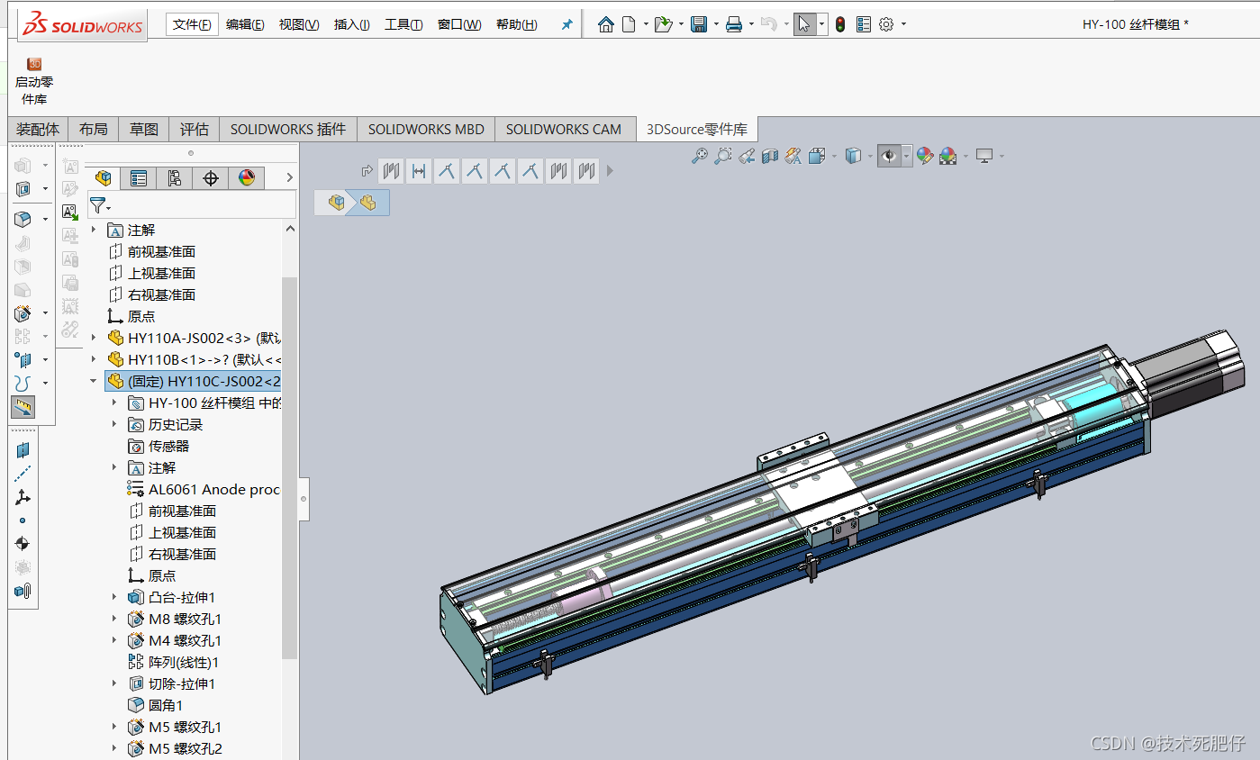Launch the parts library (启动零件库) button
The width and height of the screenshot is (1260, 760).
click(34, 81)
